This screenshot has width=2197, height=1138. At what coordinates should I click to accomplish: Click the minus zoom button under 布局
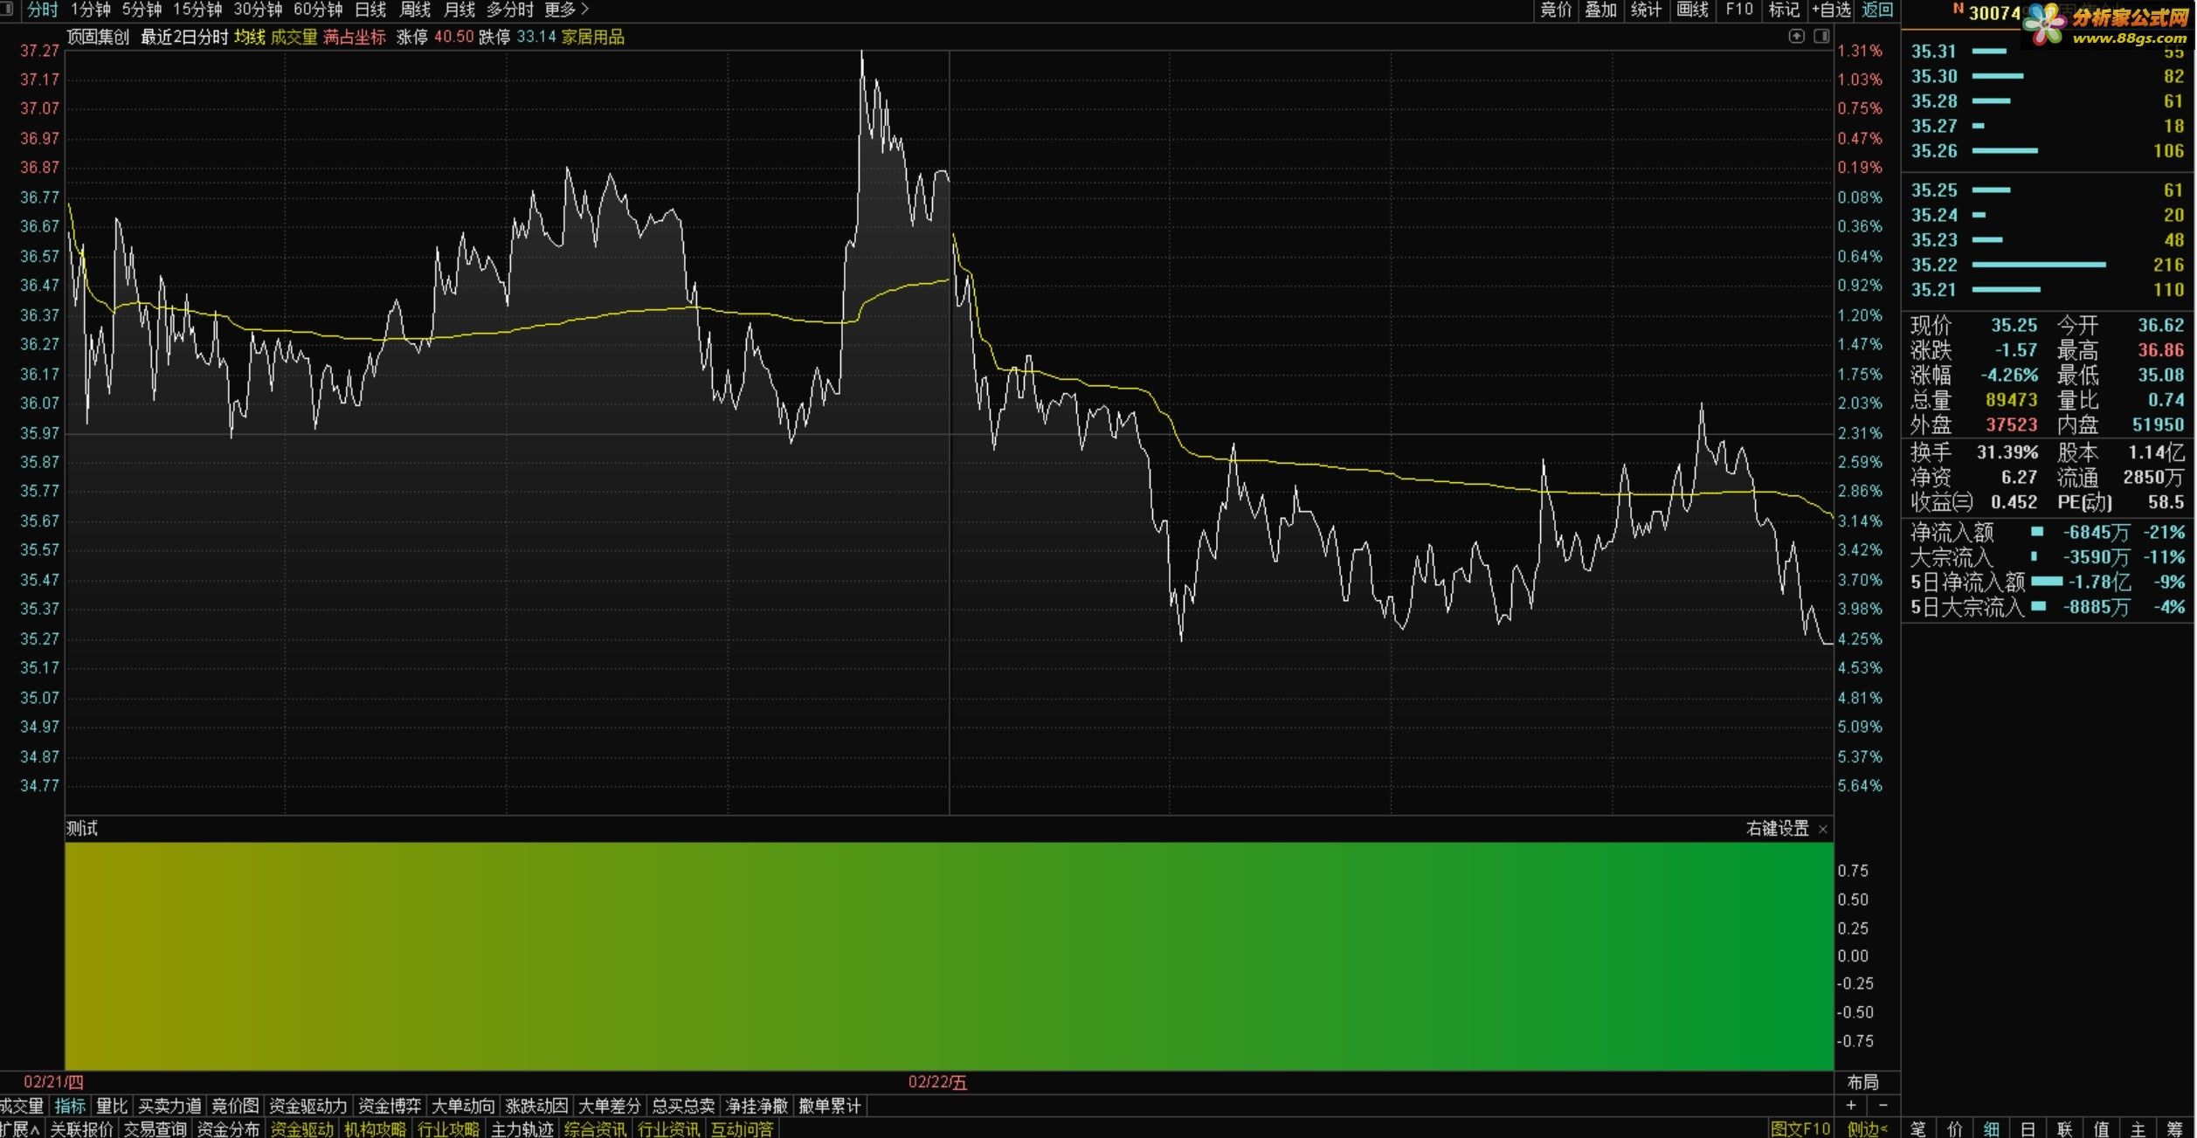(1883, 1106)
